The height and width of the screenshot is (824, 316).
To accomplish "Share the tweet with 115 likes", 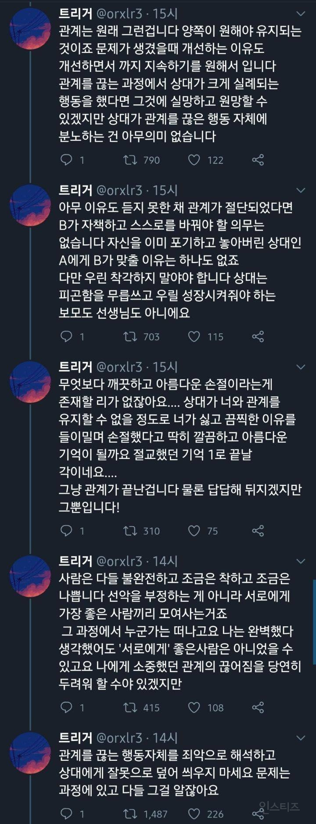I will (258, 336).
